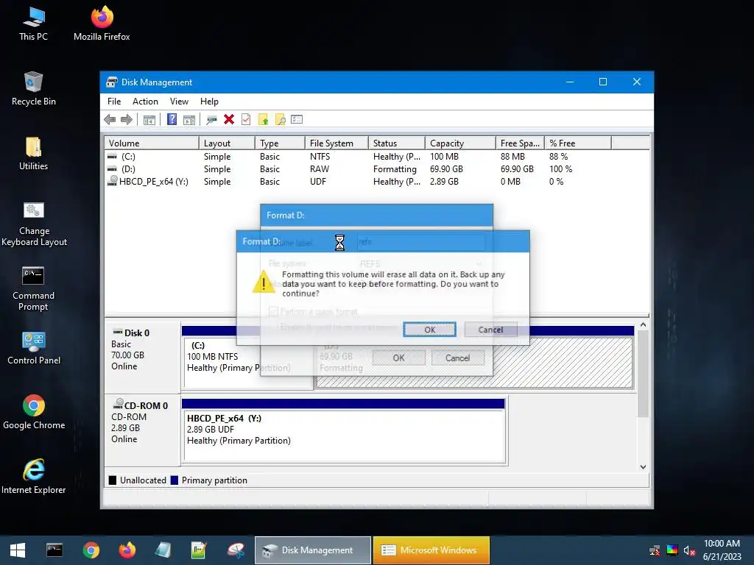The width and height of the screenshot is (754, 565).
Task: Select the Utilities folder on desktop
Action: pos(34,153)
